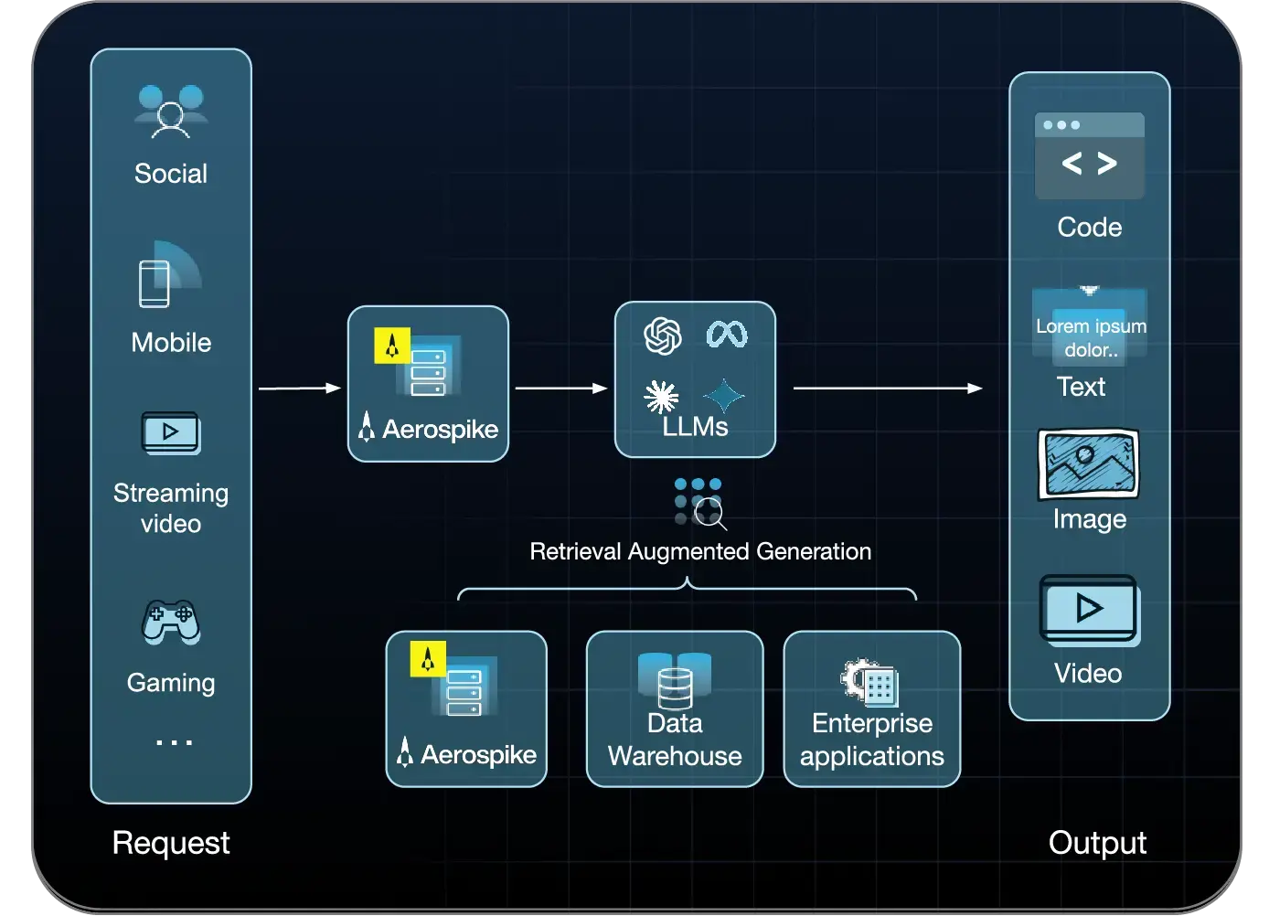Click the Enterprise applications gear icon

[869, 682]
